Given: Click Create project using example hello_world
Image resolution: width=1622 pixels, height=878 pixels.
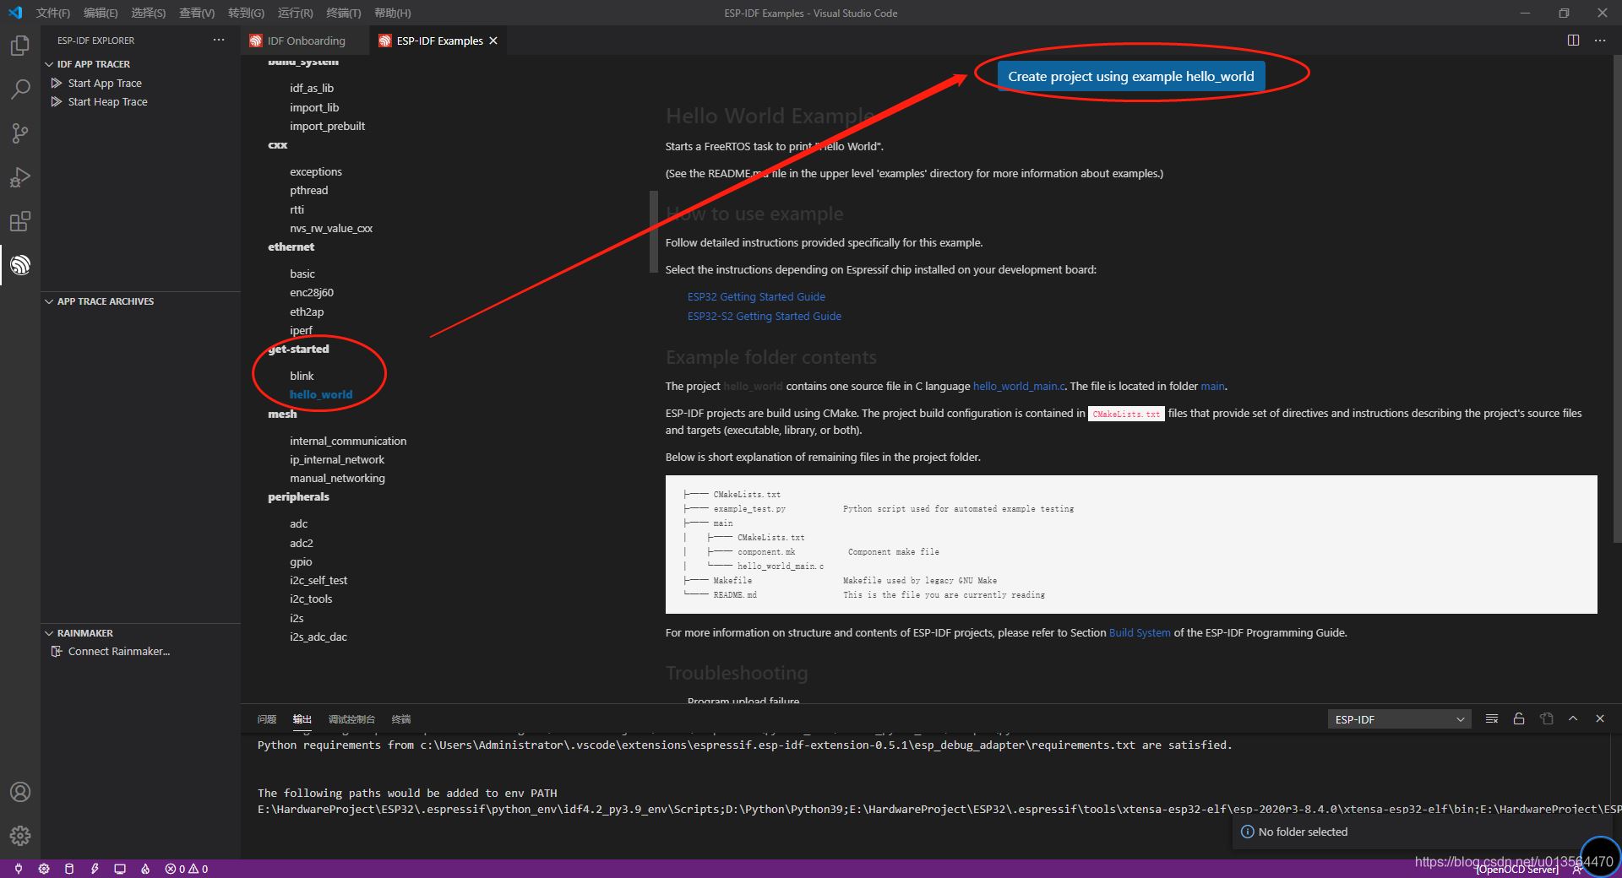Looking at the screenshot, I should click(x=1130, y=76).
